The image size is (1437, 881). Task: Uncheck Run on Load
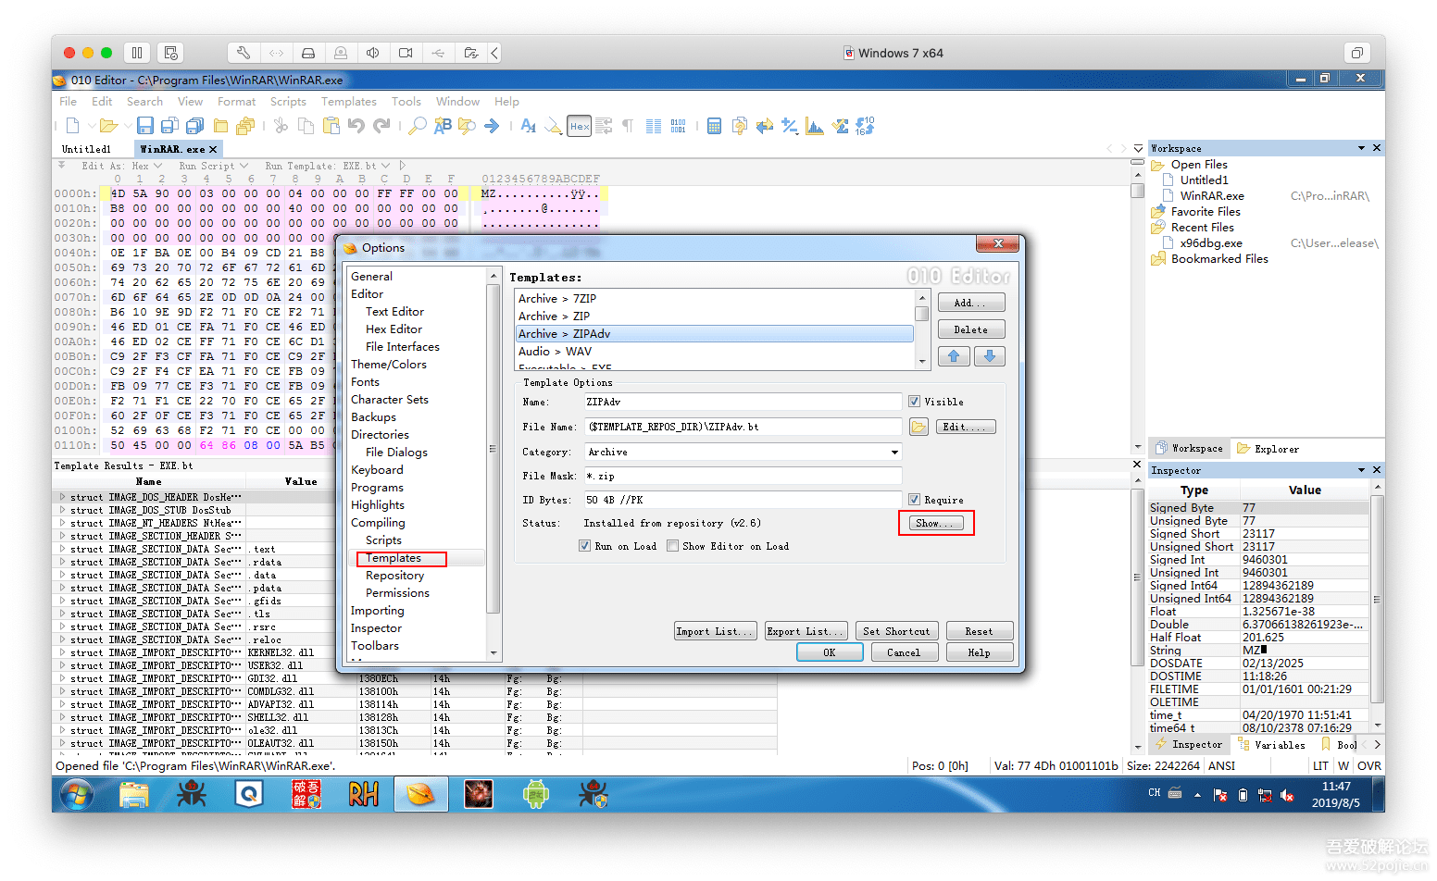584,546
